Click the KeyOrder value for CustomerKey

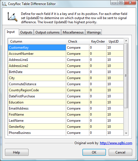pyautogui.click(x=98, y=48)
